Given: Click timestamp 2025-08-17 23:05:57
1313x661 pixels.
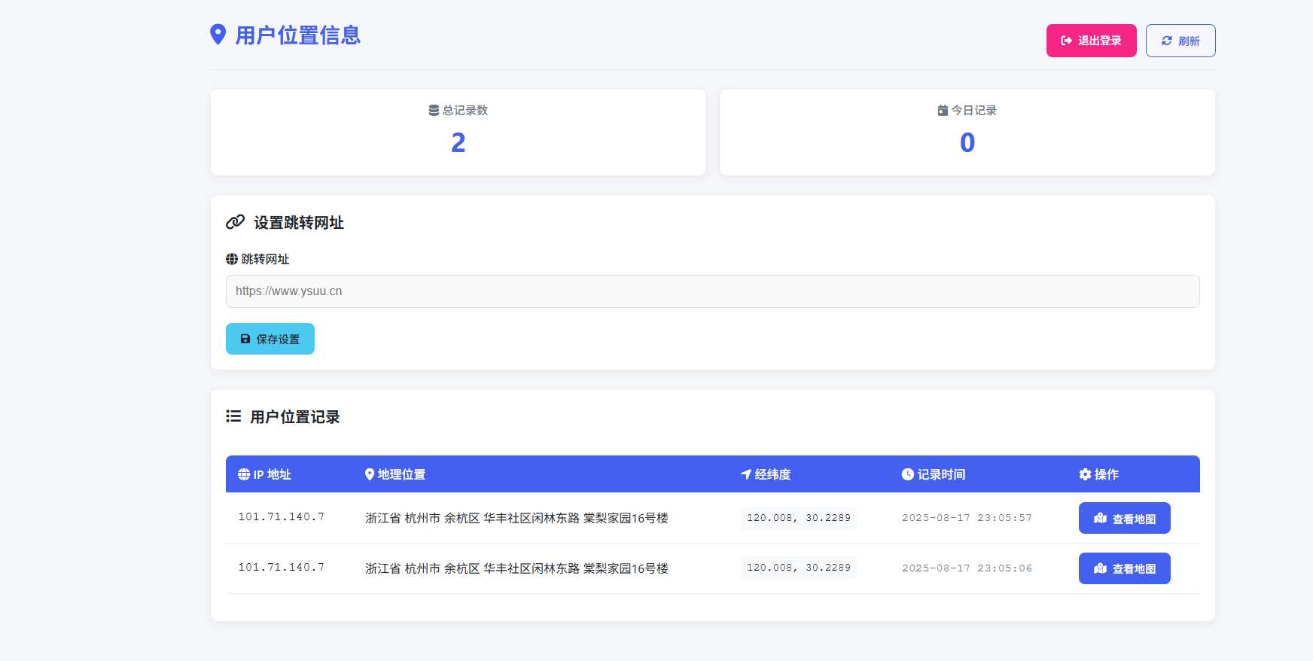Looking at the screenshot, I should tap(967, 518).
